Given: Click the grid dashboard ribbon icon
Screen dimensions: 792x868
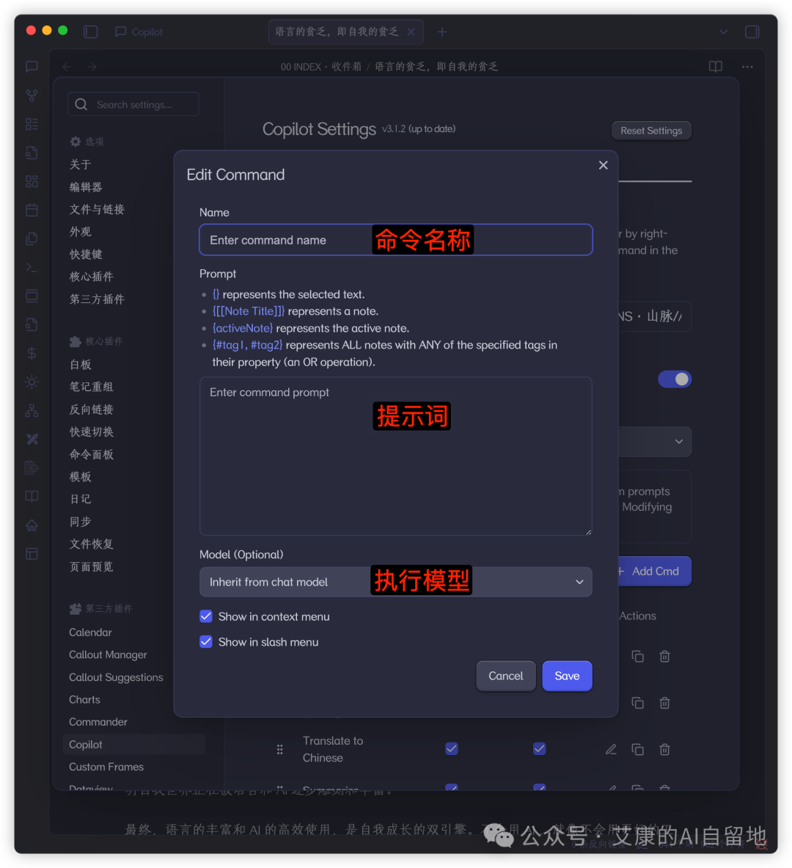Looking at the screenshot, I should pyautogui.click(x=32, y=181).
